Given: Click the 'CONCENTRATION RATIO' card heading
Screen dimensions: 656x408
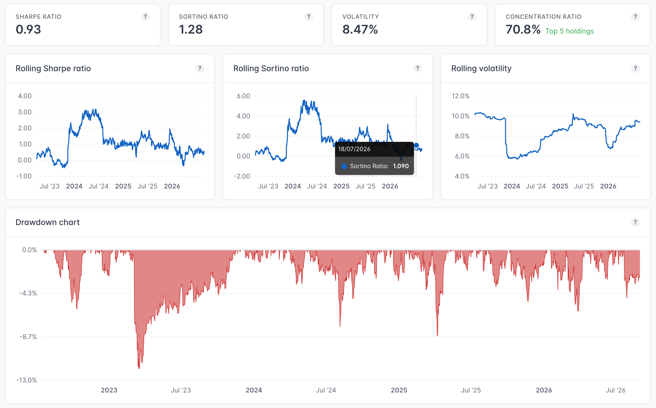Looking at the screenshot, I should coord(543,17).
